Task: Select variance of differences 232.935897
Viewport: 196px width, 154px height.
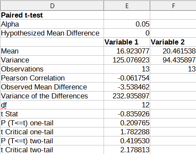Action: pyautogui.click(x=127, y=96)
